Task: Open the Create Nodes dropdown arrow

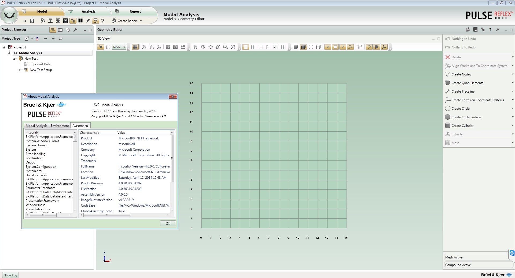Action: 512,74
